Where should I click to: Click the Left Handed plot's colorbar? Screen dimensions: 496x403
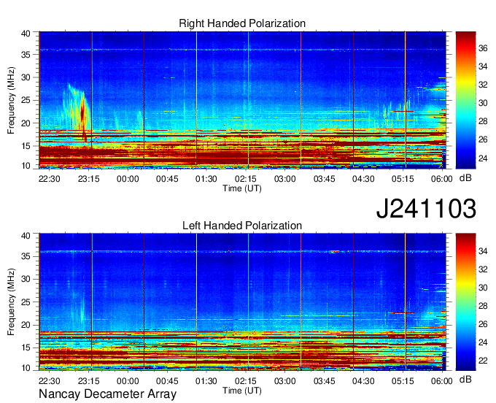point(465,302)
